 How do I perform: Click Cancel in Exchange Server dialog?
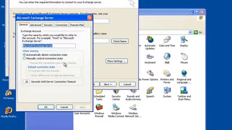point(64,107)
